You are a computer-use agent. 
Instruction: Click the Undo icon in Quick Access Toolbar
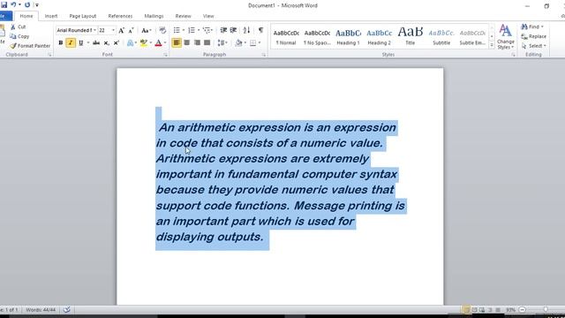pos(13,5)
